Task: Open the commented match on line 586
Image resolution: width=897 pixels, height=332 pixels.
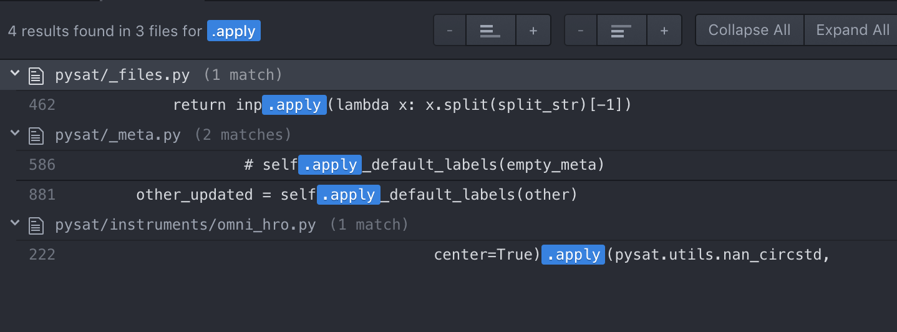Action: tap(456, 165)
